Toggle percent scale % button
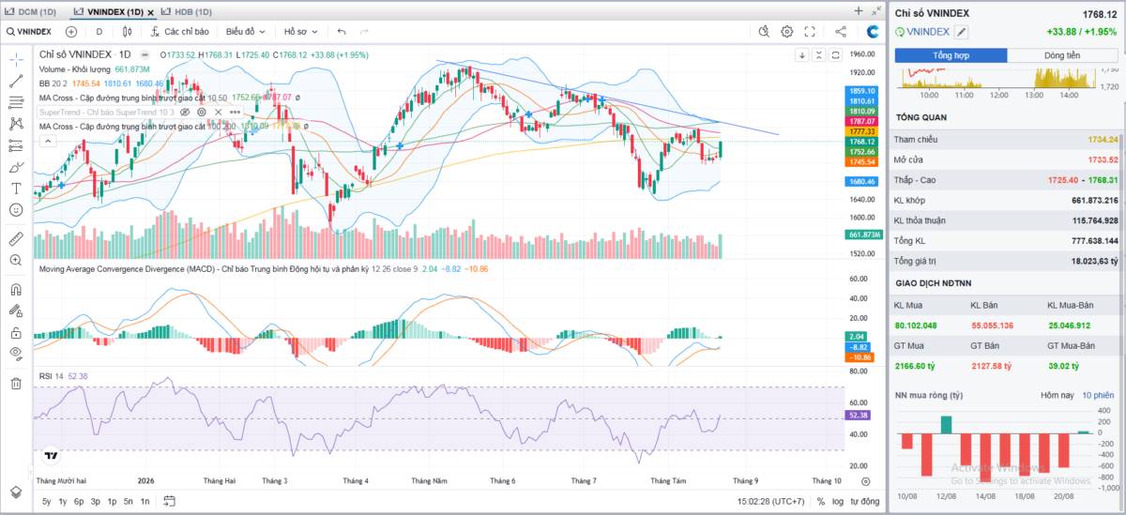This screenshot has height=515, width=1126. pos(821,501)
